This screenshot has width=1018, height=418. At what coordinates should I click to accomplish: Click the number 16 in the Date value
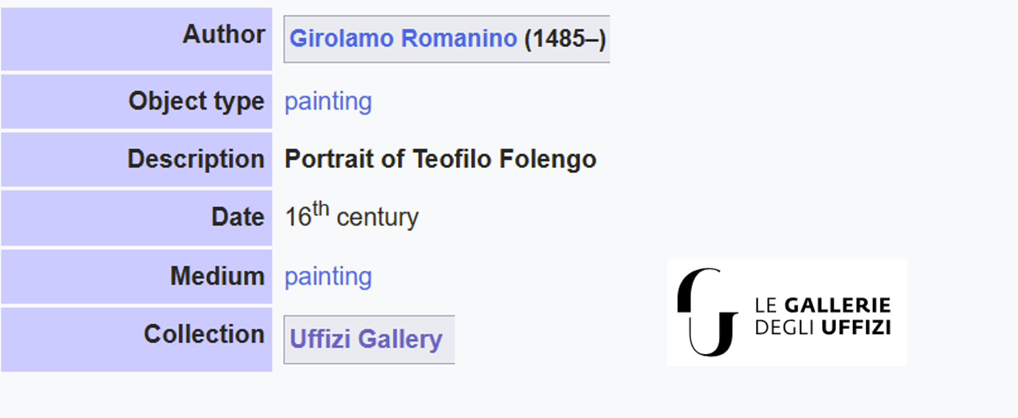[298, 218]
